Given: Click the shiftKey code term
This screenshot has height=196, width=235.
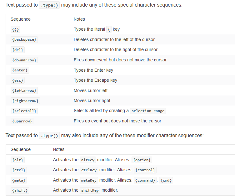Looking at the screenshot, I should tap(90, 190).
